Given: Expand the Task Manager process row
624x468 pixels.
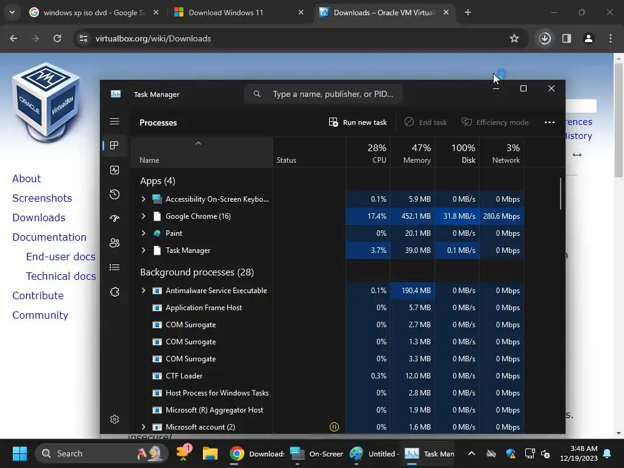Looking at the screenshot, I should [143, 250].
